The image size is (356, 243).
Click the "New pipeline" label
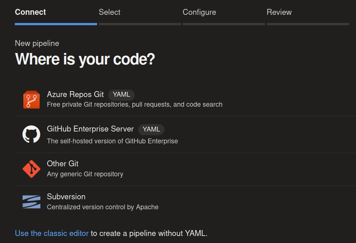(x=37, y=43)
